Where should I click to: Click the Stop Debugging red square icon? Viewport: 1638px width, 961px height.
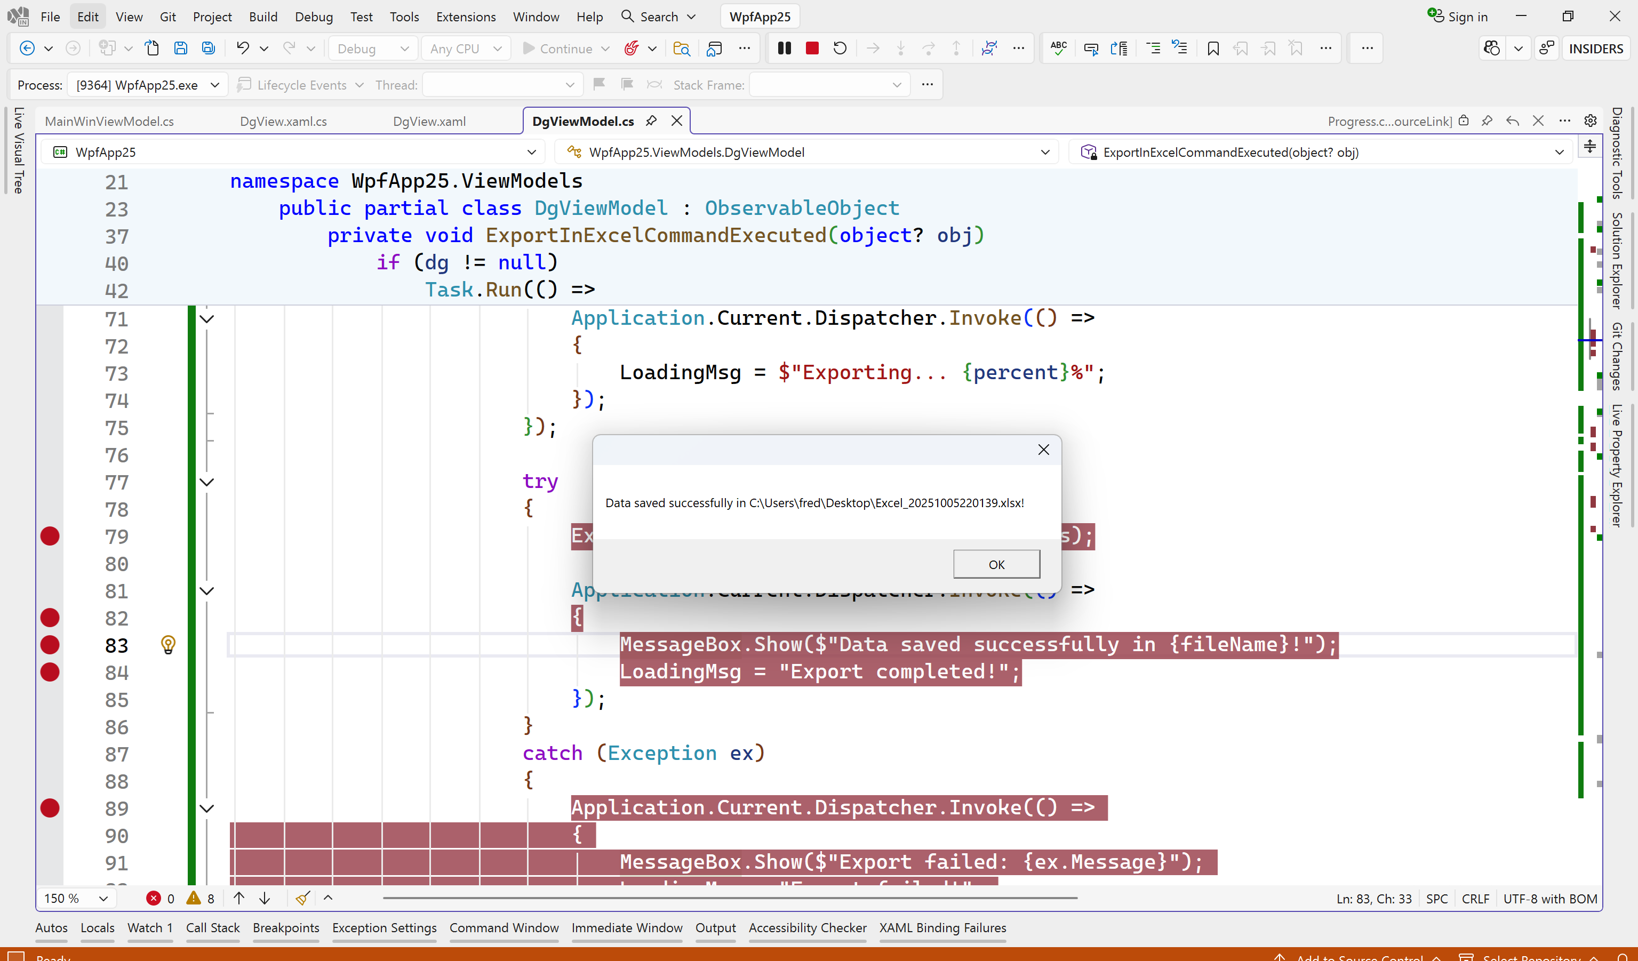(x=812, y=48)
